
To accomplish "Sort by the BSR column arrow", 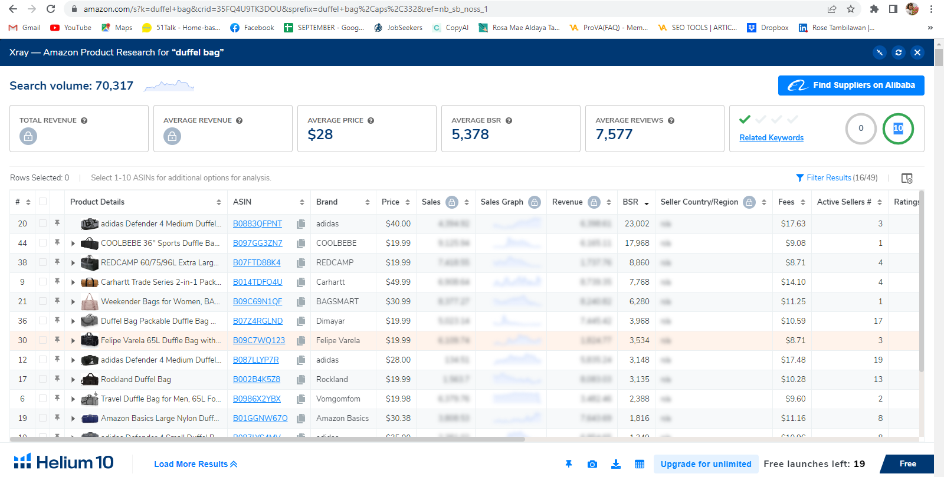I will tap(647, 203).
